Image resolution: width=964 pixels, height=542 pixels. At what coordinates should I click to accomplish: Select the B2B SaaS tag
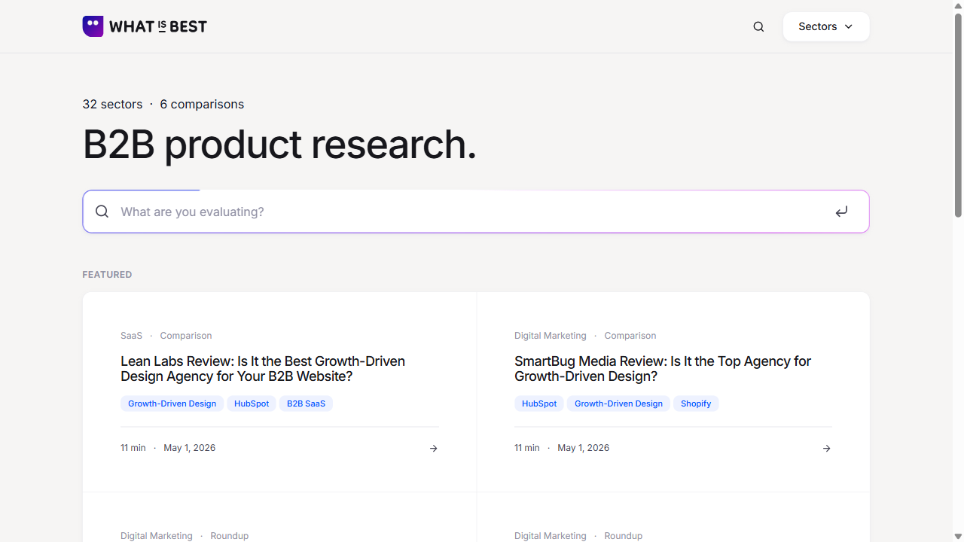click(x=306, y=403)
